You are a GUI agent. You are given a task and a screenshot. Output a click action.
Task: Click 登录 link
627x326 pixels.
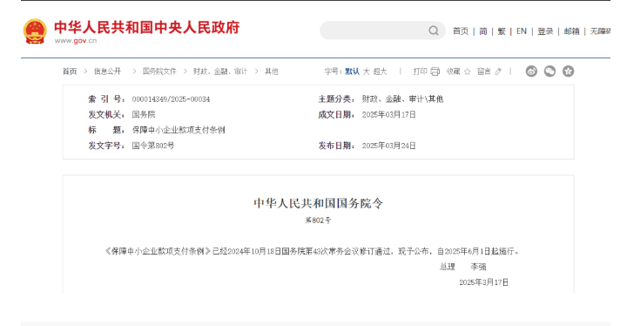click(545, 31)
